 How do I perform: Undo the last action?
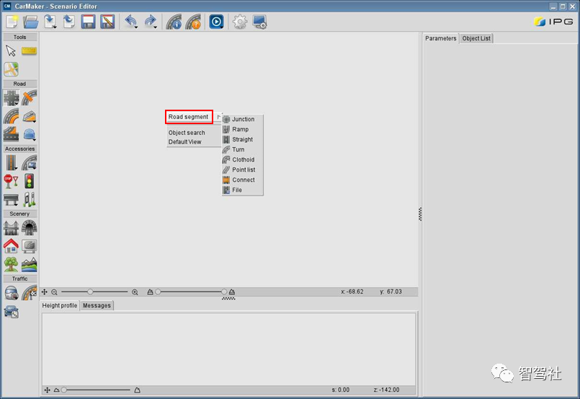tap(131, 22)
